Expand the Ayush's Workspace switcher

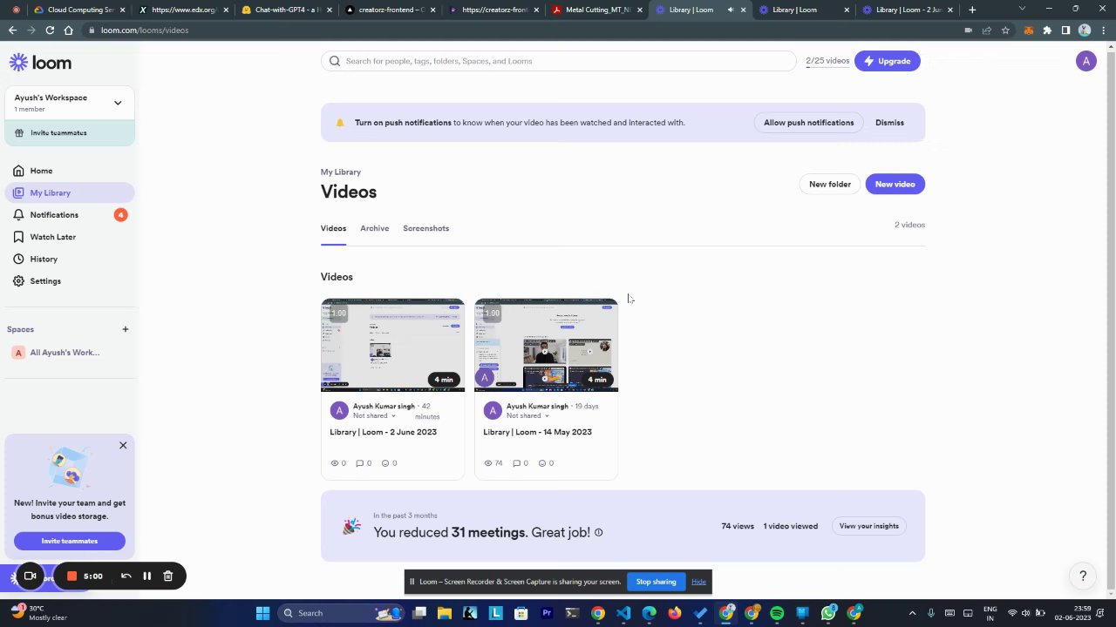tap(70, 102)
